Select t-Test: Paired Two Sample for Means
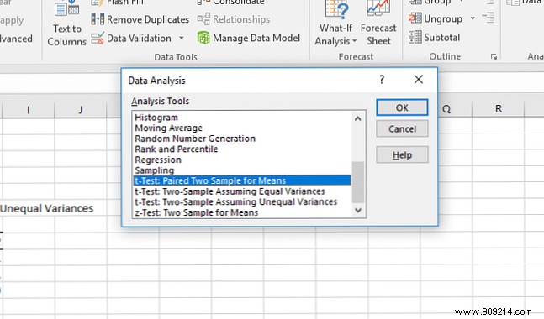This screenshot has height=319, width=544. pyautogui.click(x=242, y=180)
